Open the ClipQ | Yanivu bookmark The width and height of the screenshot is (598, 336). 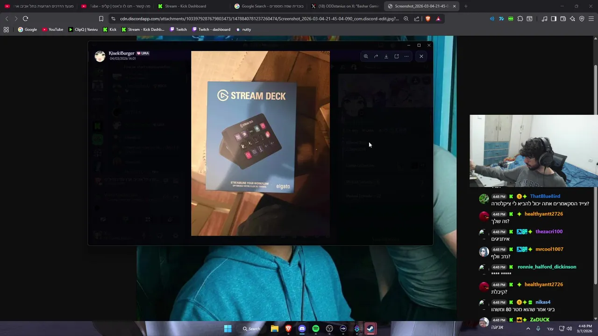click(83, 29)
